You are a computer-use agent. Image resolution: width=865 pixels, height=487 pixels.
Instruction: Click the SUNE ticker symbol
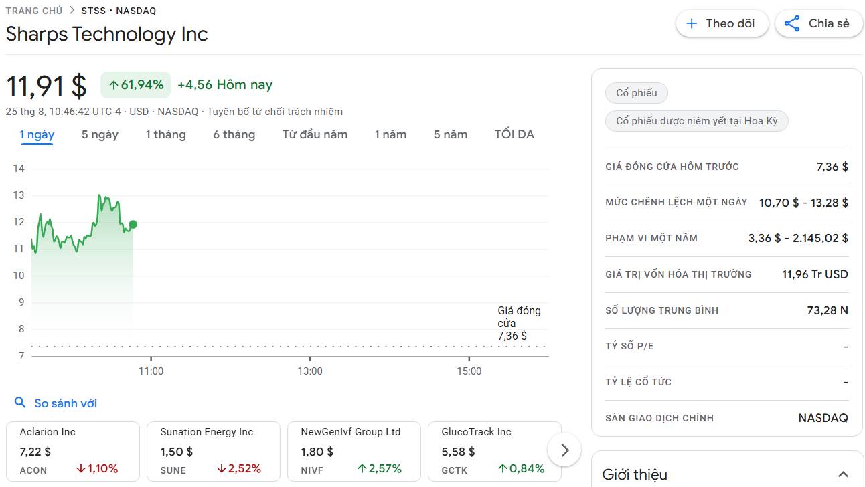pos(173,470)
